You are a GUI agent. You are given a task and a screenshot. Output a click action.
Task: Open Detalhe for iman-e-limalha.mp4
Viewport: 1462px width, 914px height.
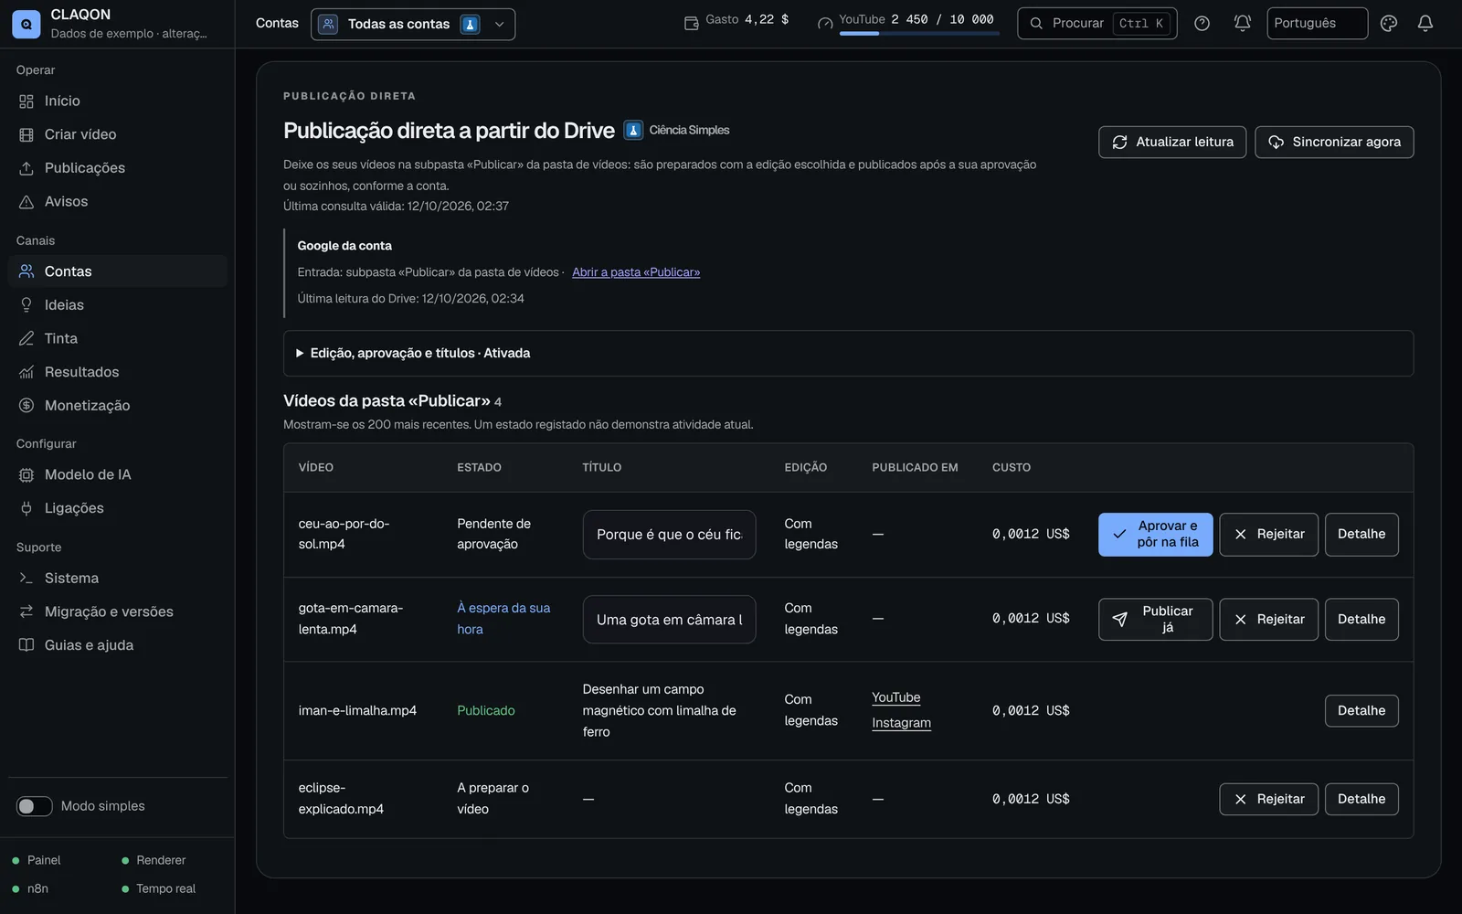click(1361, 711)
